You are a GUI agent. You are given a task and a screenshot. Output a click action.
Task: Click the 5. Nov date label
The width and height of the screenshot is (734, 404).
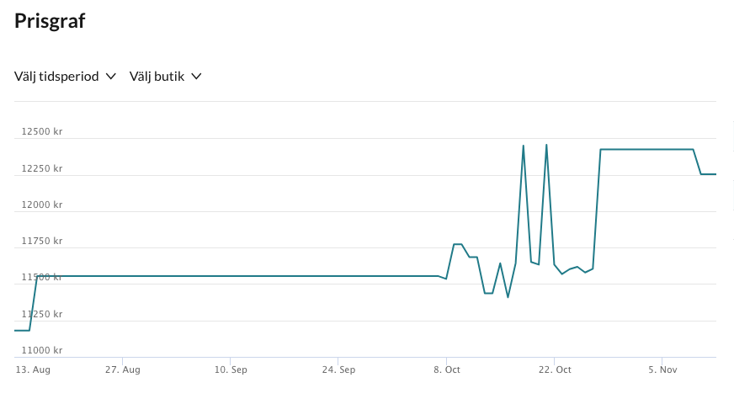[662, 369]
